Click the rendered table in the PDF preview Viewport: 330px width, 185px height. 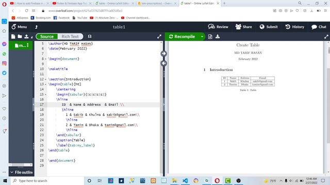(x=248, y=81)
